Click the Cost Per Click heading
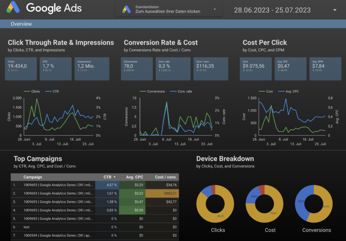 (x=265, y=42)
